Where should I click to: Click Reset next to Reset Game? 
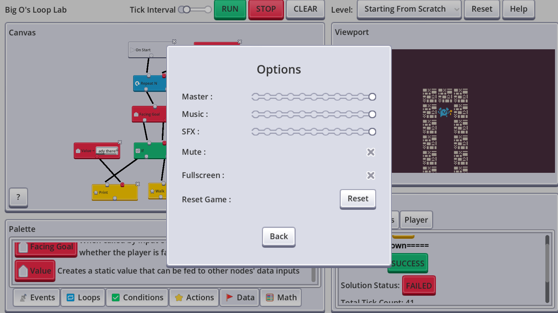[358, 199]
